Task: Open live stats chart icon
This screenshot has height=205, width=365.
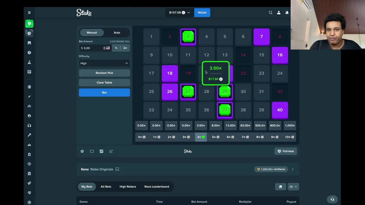Action: (x=102, y=151)
